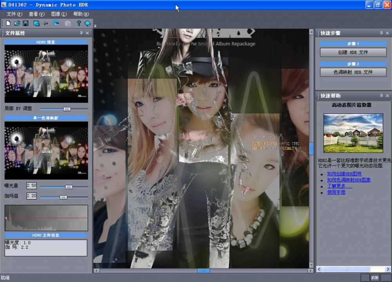Click the question mark help icon
The width and height of the screenshot is (392, 282).
79,23
